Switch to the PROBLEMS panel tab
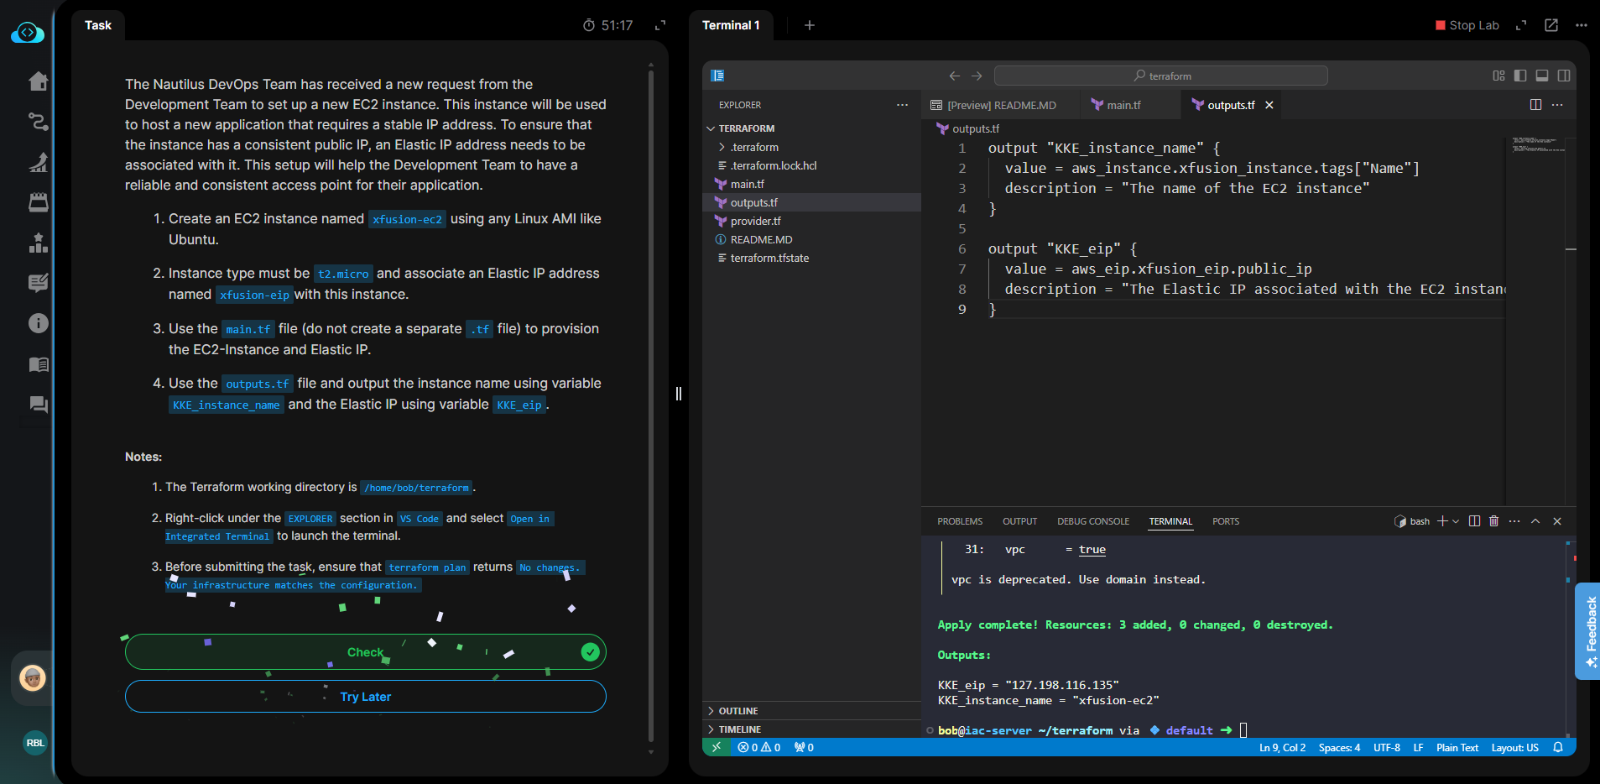This screenshot has height=784, width=1600. point(959,521)
